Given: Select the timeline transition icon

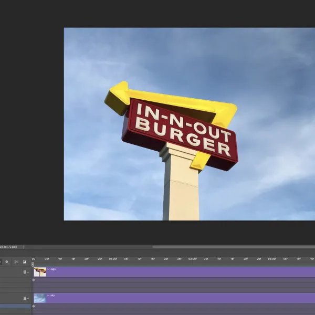Looking at the screenshot, I should [25, 261].
